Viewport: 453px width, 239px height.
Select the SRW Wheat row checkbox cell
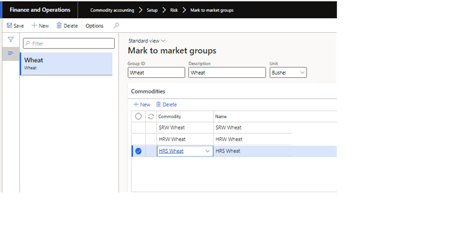138,128
